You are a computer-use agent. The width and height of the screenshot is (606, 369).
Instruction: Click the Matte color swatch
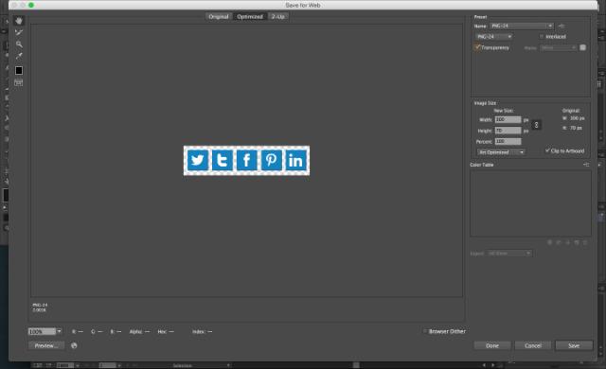pos(583,47)
